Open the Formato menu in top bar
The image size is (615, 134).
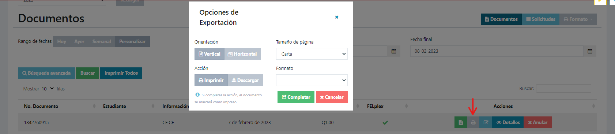point(578,19)
